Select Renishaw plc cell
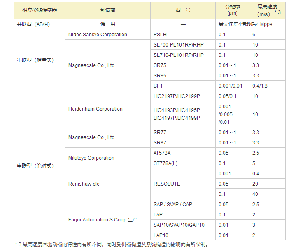 pos(108,184)
